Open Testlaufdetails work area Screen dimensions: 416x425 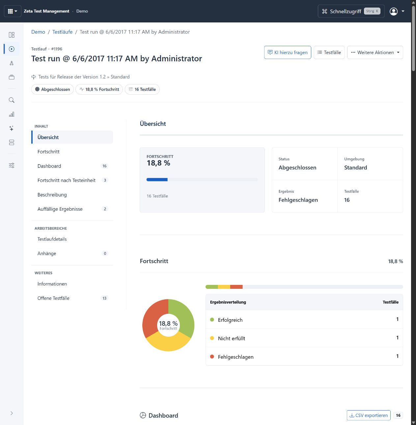pyautogui.click(x=72, y=239)
